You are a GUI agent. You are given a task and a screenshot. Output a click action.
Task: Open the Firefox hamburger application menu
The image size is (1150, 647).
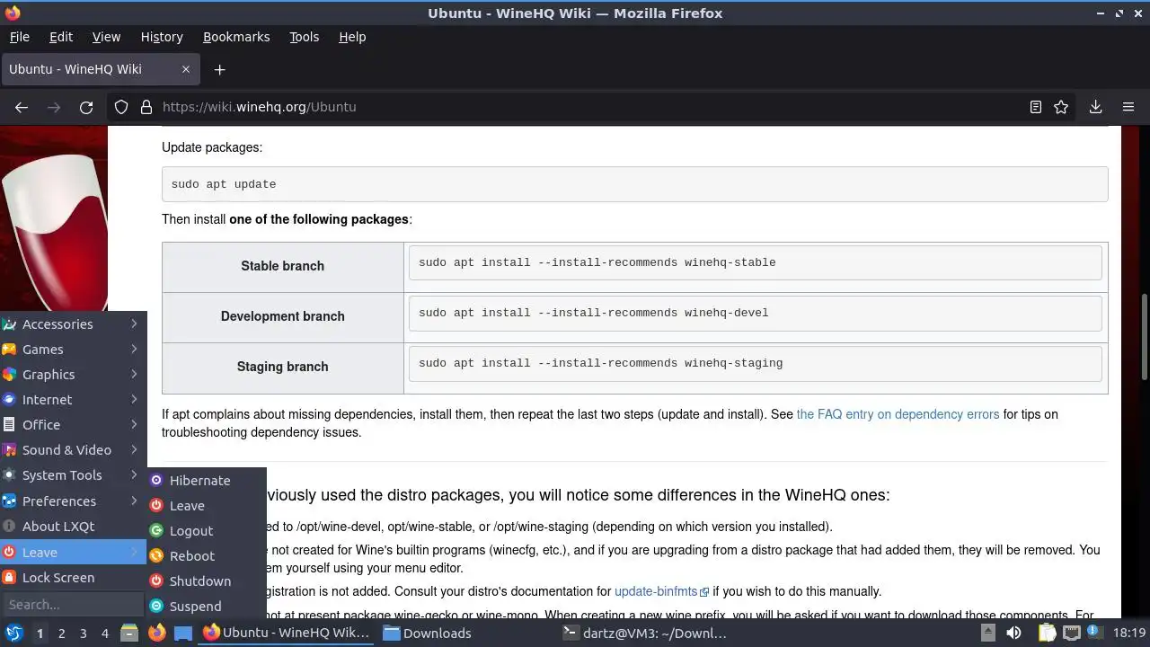(x=1128, y=107)
